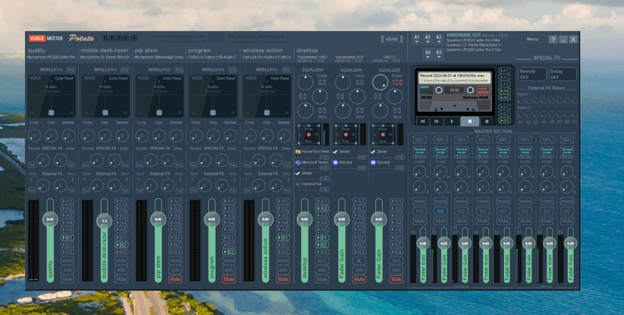The width and height of the screenshot is (624, 315).
Task: Select master bus B1 with its SEL button
Action: (525, 140)
